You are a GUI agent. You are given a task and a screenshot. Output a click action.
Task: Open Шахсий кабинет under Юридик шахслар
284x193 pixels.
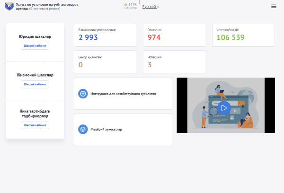click(x=35, y=46)
